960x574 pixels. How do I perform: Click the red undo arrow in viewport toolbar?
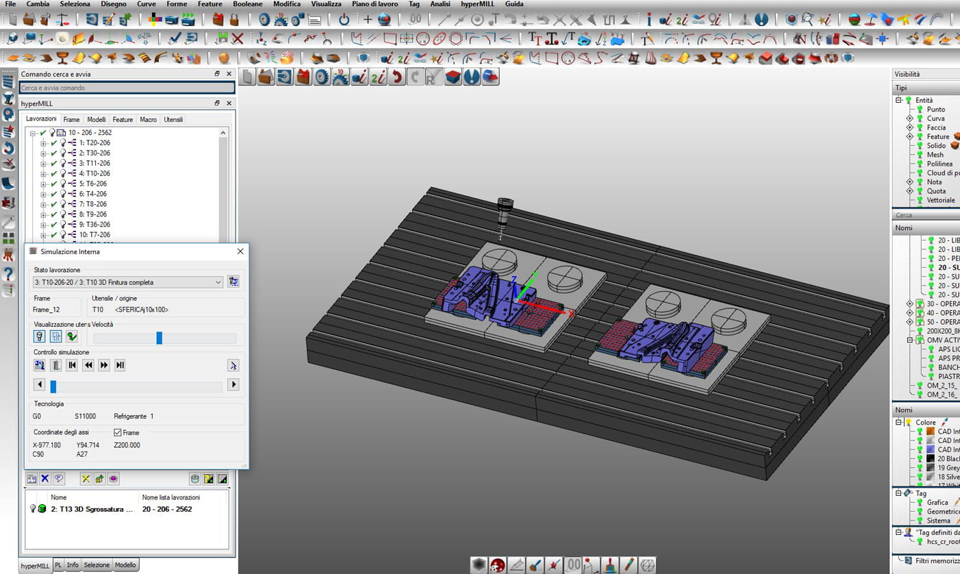[396, 77]
